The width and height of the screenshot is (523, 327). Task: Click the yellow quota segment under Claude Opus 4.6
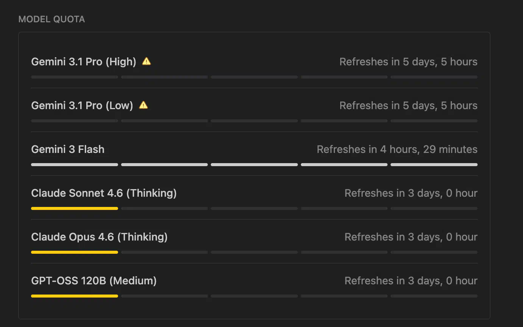[x=75, y=252]
